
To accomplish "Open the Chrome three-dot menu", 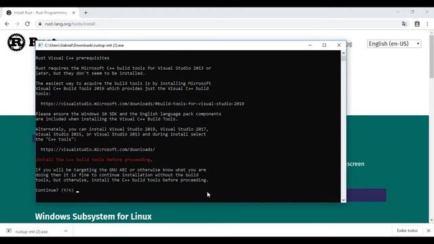I will 428,24.
